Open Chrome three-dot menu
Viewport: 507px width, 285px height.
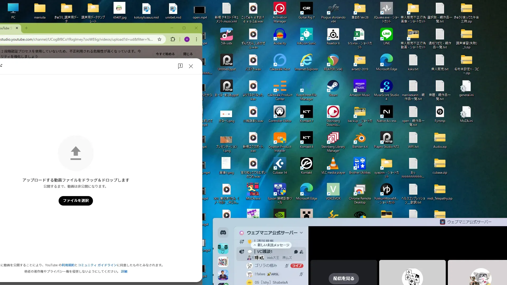coord(196,39)
